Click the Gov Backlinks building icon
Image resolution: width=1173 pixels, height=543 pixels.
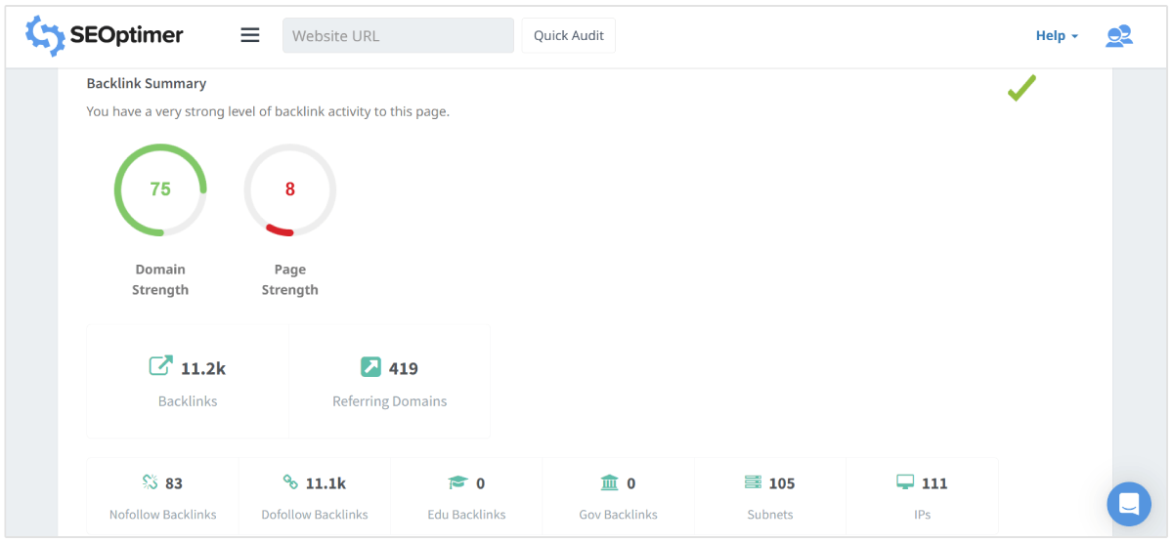609,482
